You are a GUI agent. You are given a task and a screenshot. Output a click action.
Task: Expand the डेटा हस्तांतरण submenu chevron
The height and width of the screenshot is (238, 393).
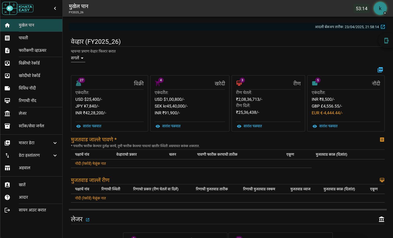point(55,155)
